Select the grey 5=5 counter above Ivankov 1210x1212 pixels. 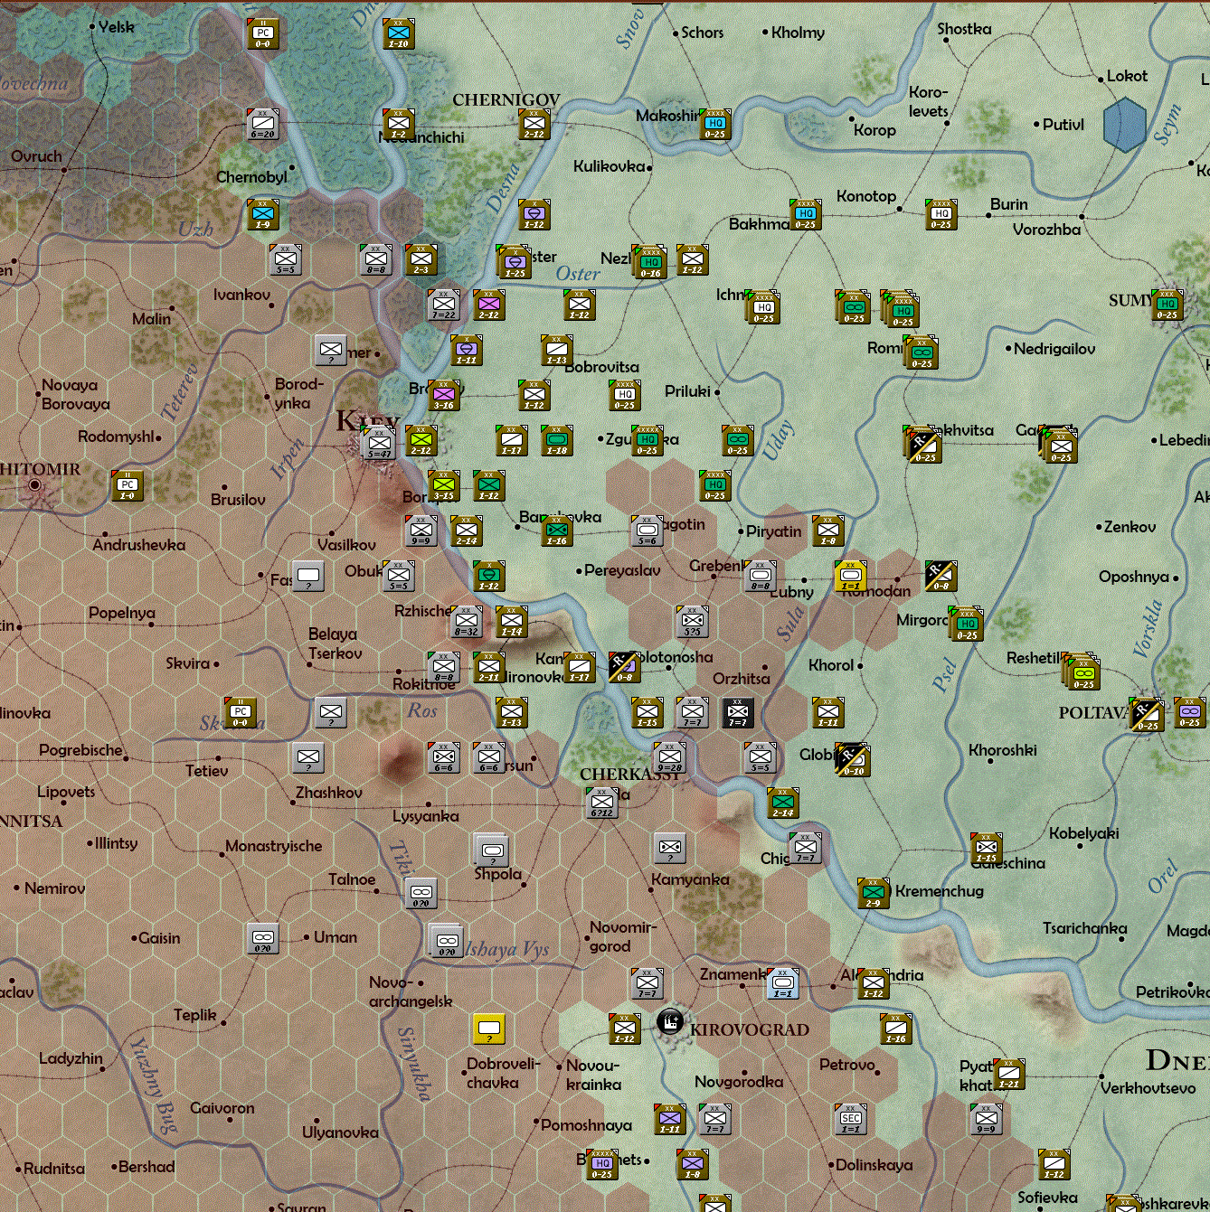click(x=286, y=259)
